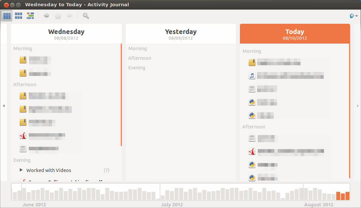The height and width of the screenshot is (208, 361).
Task: Select the rightmost orange histogram bar for today
Action: pos(347,196)
